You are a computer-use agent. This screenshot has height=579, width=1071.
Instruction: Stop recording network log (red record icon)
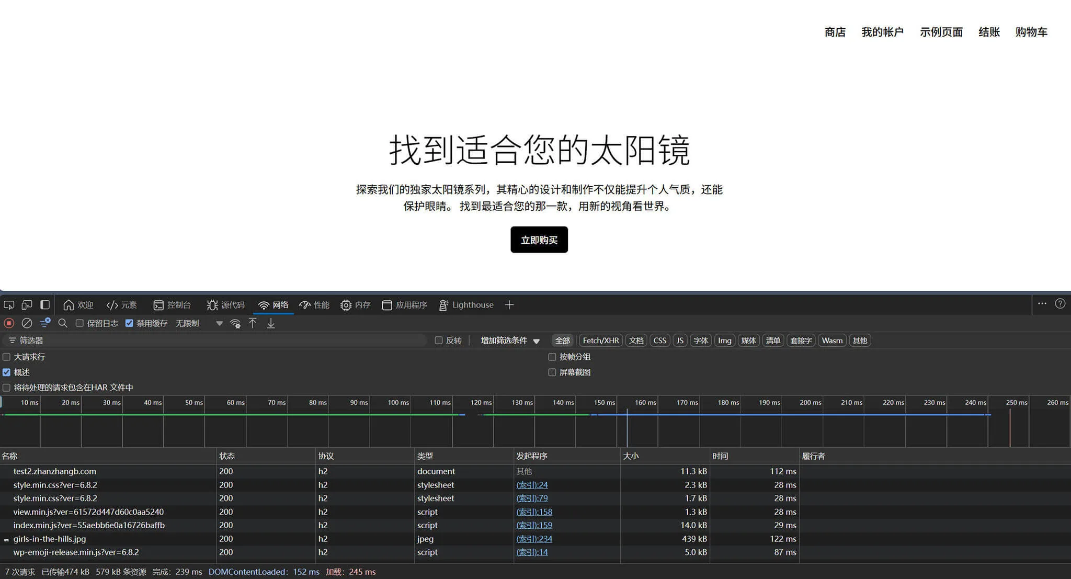click(x=9, y=323)
